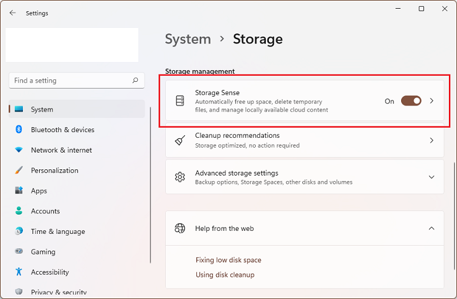Click the Help from the web globe icon

(180, 228)
